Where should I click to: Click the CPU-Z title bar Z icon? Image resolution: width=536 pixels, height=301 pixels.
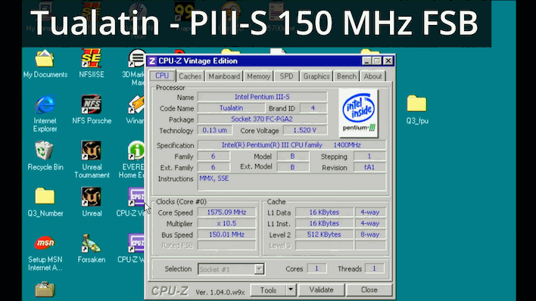coord(152,61)
